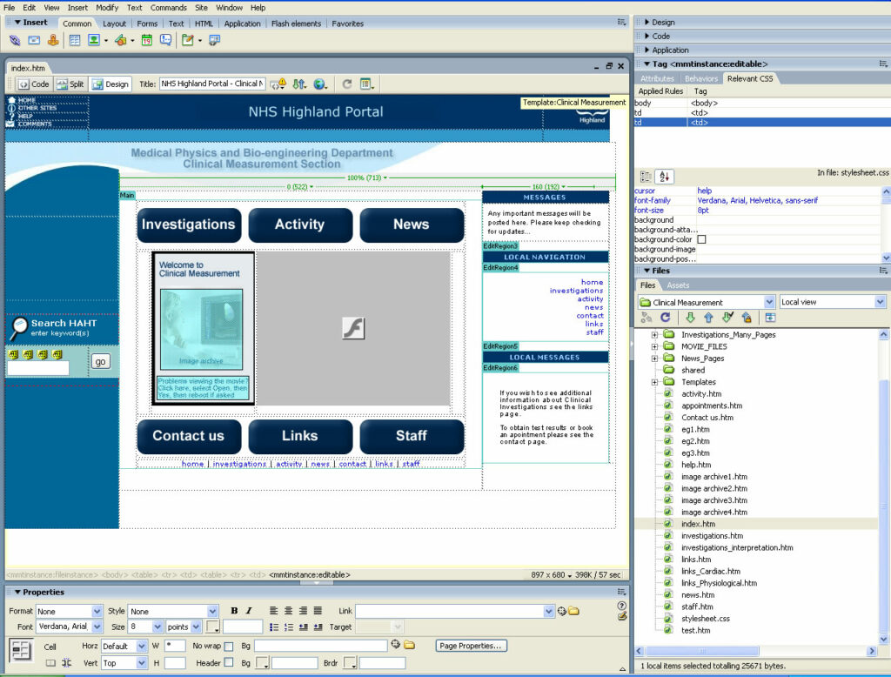Open the Tag Chooser icon
The image size is (891, 677).
[214, 40]
